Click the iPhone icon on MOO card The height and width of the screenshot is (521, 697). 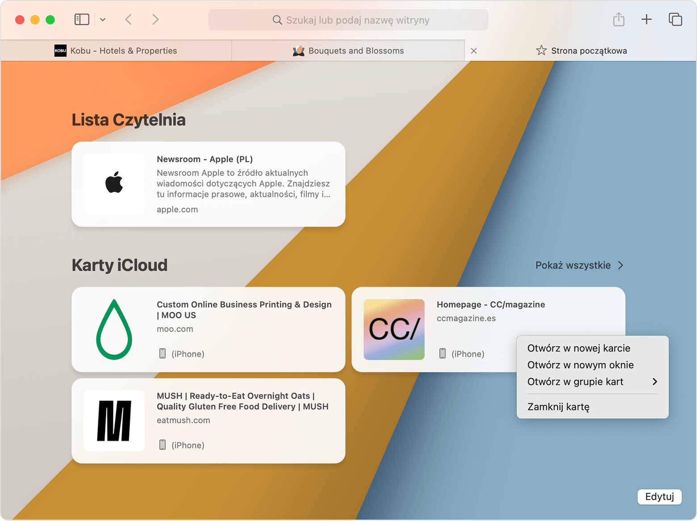[x=163, y=353]
